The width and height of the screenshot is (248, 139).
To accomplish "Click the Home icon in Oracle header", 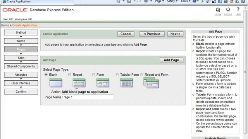I will coord(218,10).
